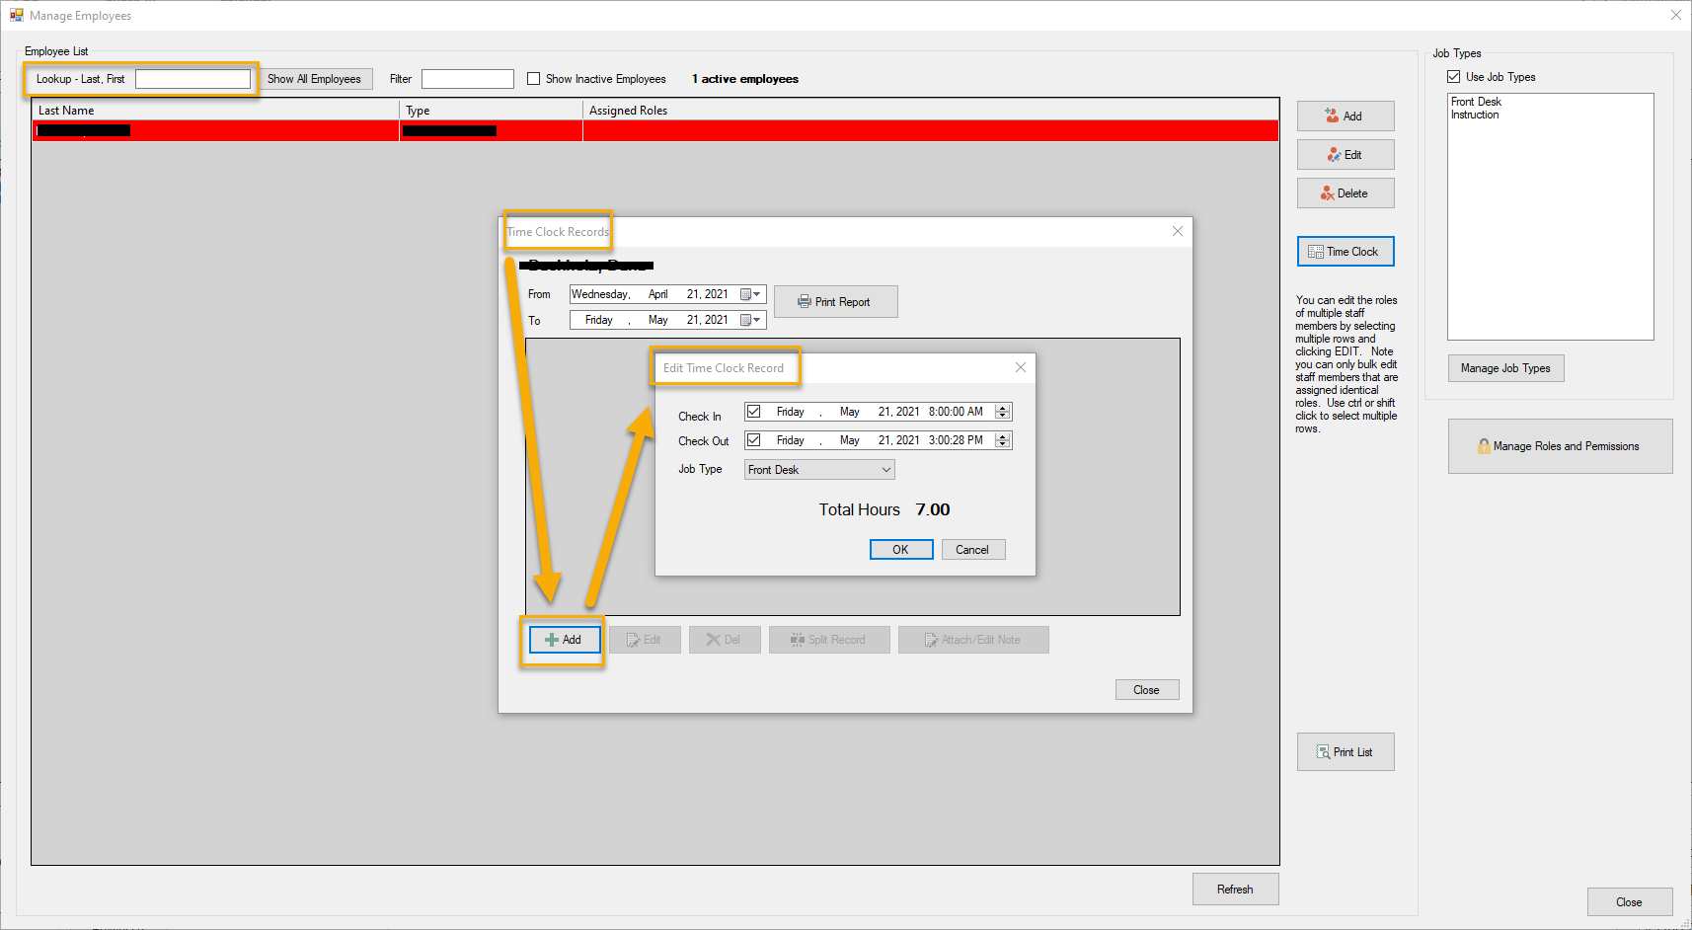The image size is (1692, 930).
Task: Open the To date calendar dropdown
Action: tap(751, 320)
